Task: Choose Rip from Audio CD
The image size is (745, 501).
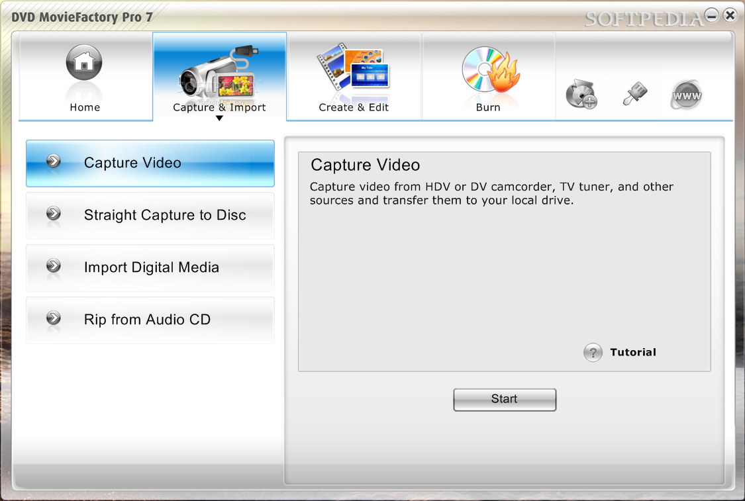Action: tap(150, 320)
